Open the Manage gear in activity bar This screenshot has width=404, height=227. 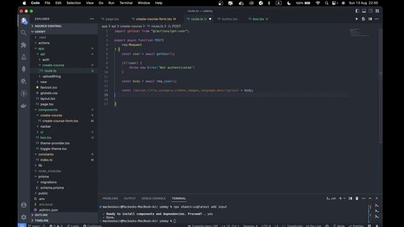(24, 217)
